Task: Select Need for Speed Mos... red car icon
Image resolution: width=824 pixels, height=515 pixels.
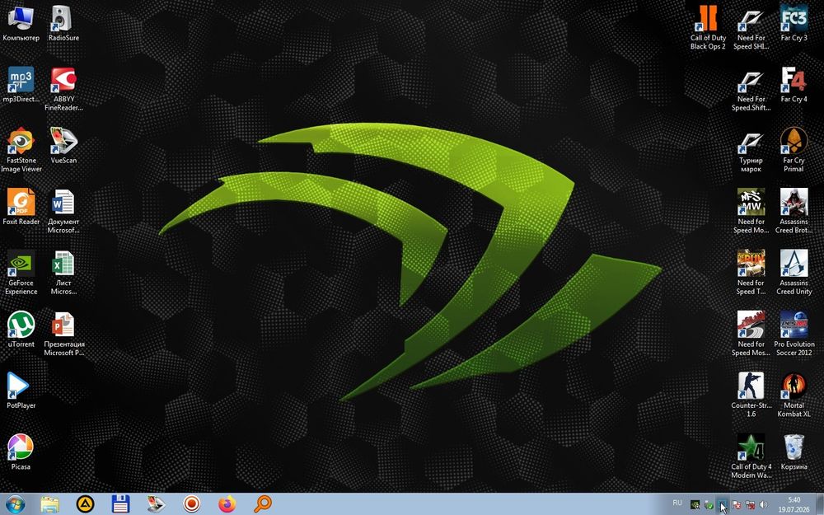Action: coord(751,334)
